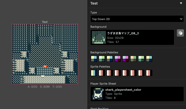Viewport: 186px width, 109px height.
Task: Select the fourth sprite palette swatch
Action: tap(118, 73)
